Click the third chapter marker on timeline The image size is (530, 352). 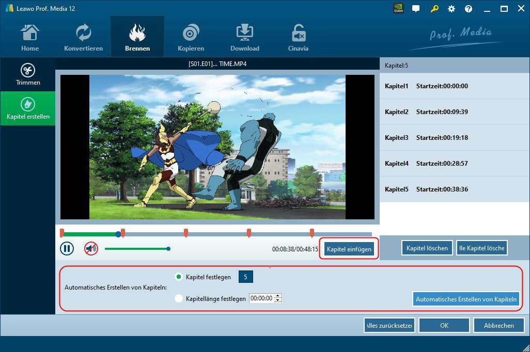(186, 233)
